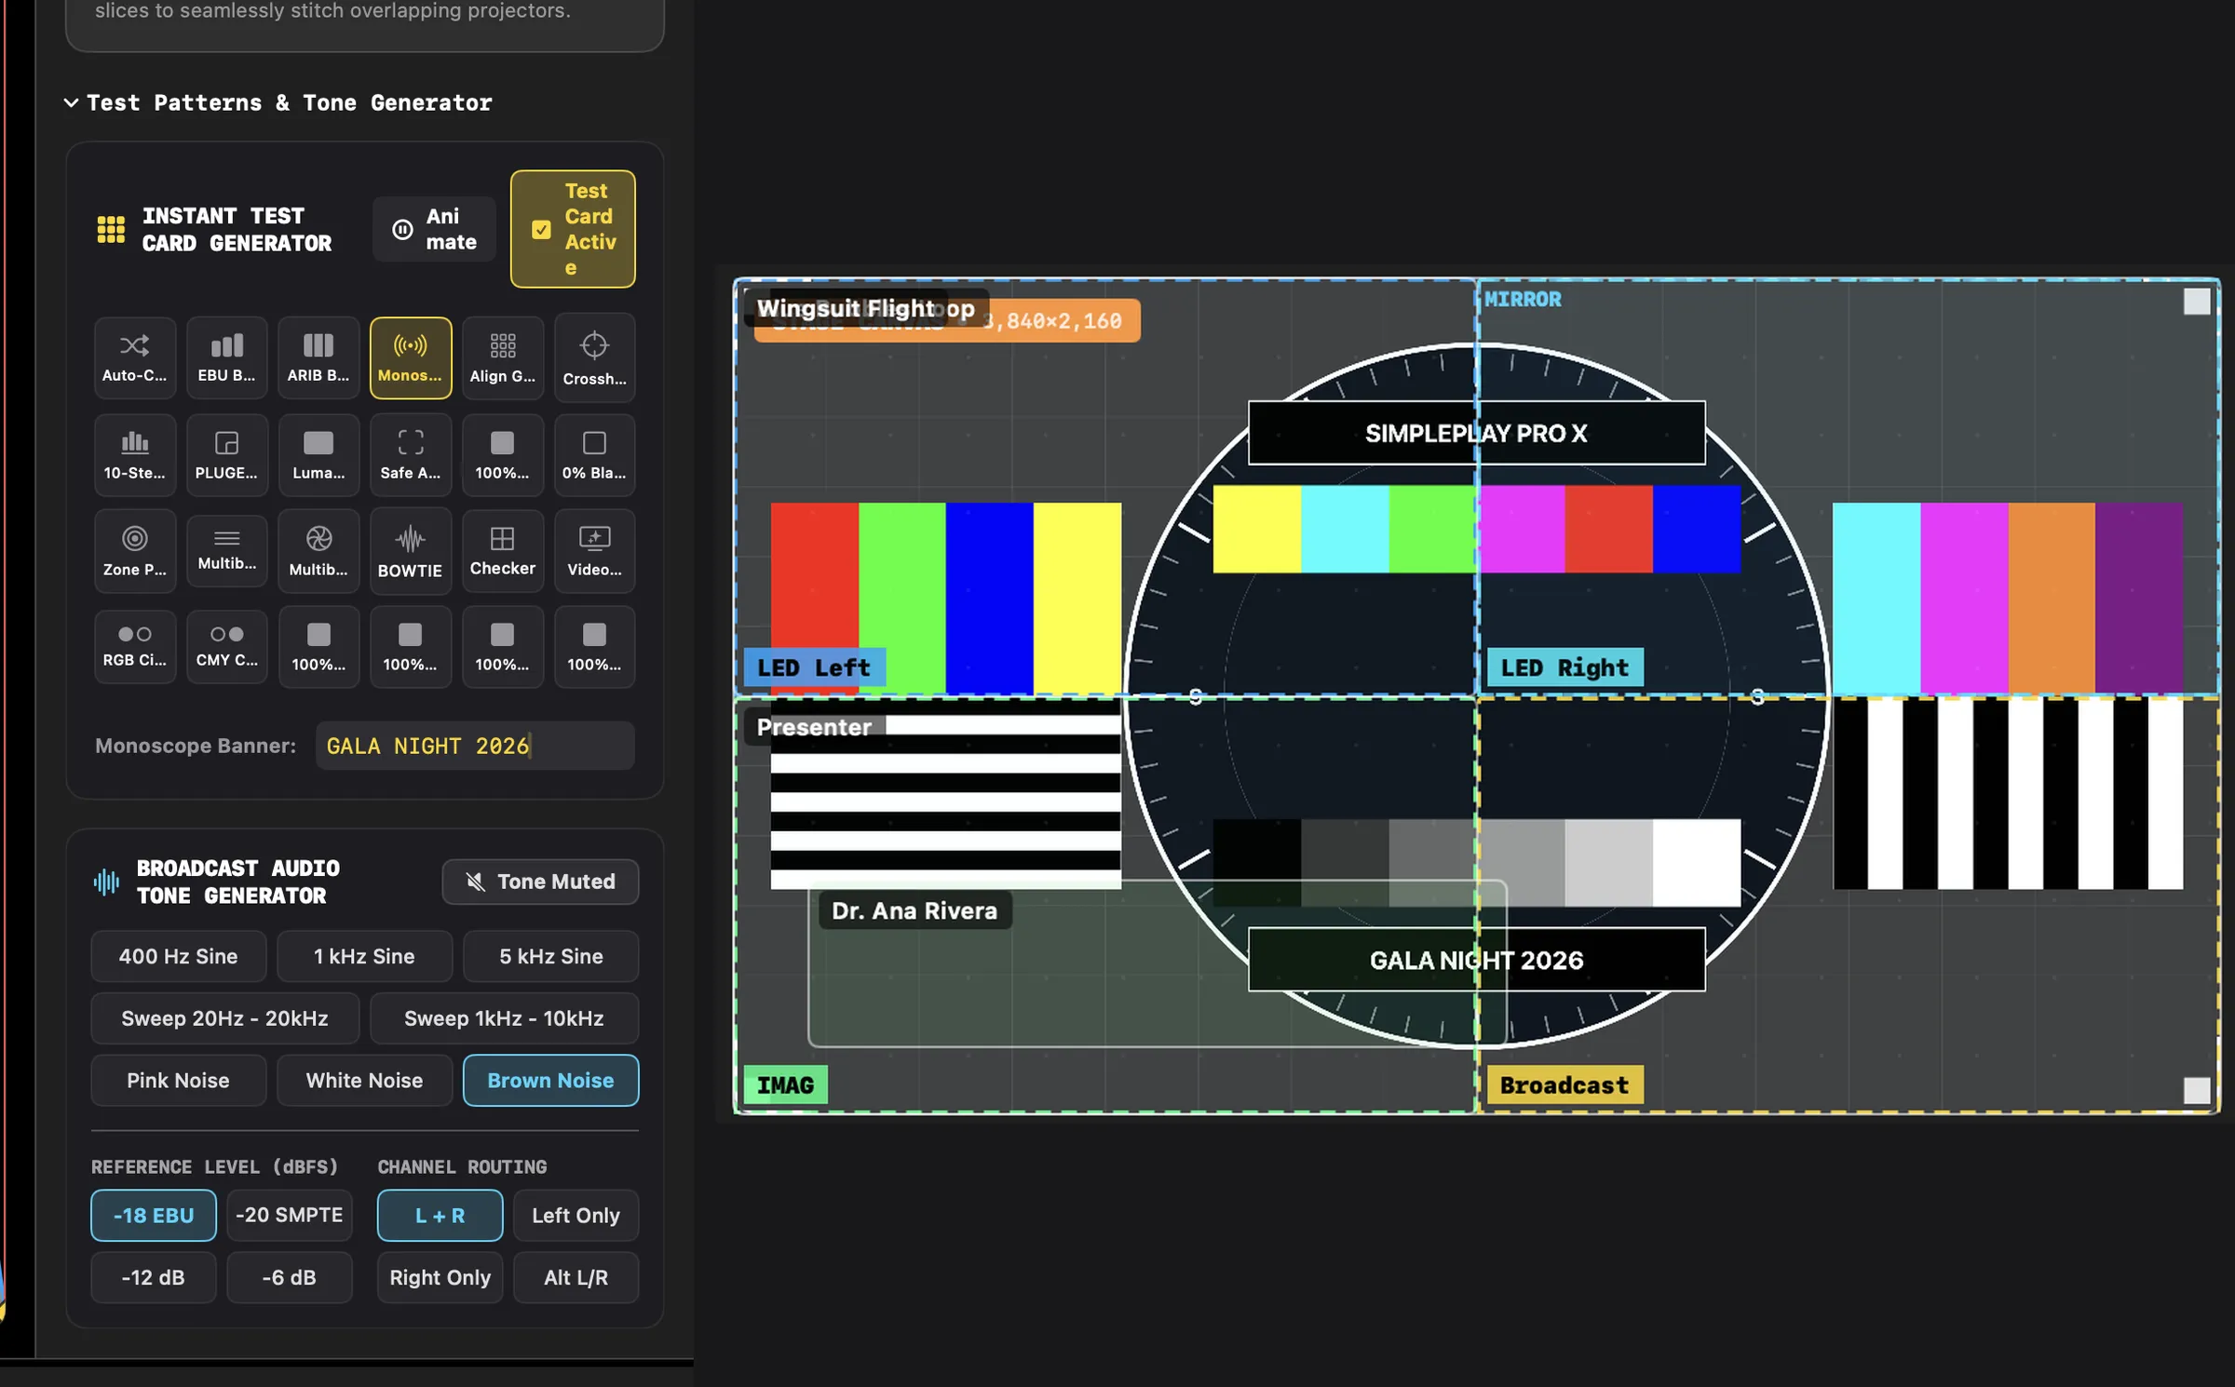
Task: Play the Pink Noise tone
Action: coord(179,1081)
